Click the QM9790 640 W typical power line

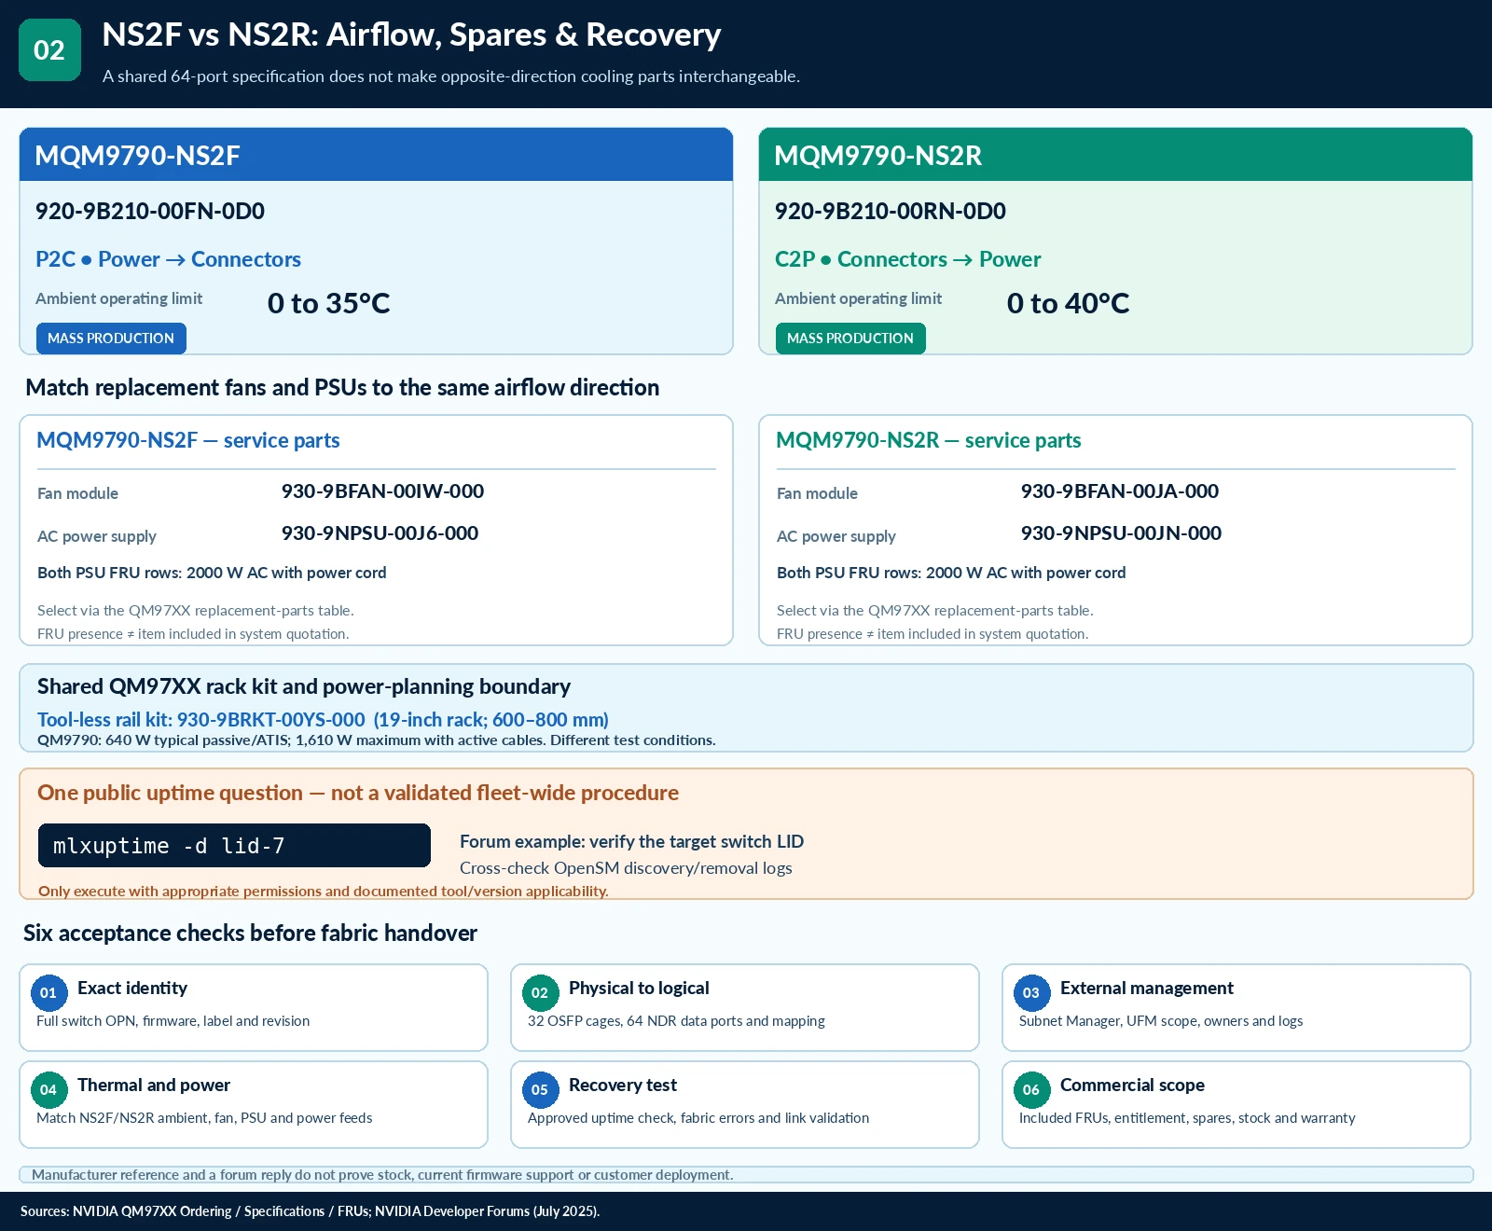pyautogui.click(x=377, y=740)
